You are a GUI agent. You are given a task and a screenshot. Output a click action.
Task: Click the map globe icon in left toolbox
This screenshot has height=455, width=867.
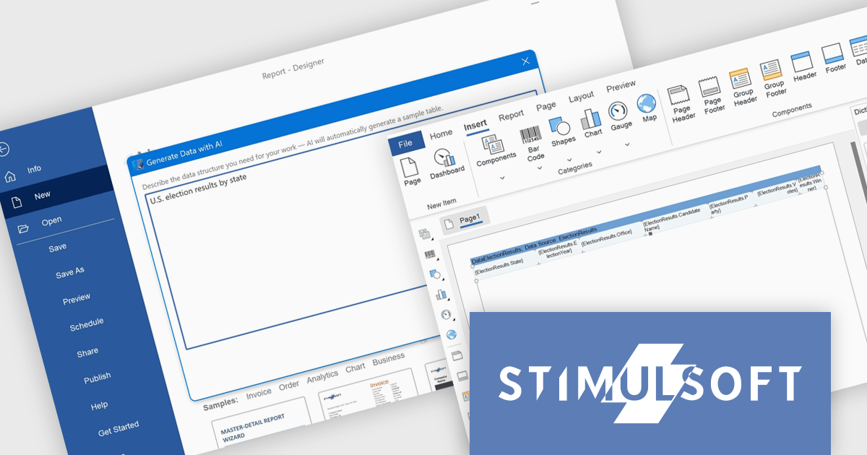pos(452,334)
